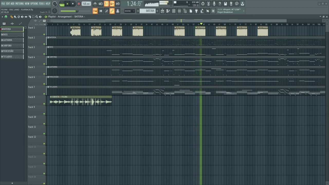Click pattern selector left arrow
Image resolution: width=329 pixels, height=185 pixels.
138,11
